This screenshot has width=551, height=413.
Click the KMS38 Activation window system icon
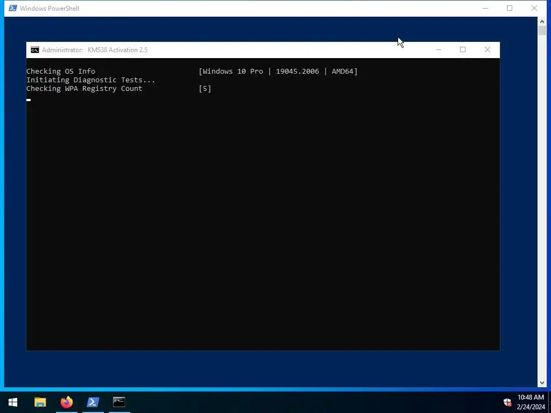tap(35, 50)
